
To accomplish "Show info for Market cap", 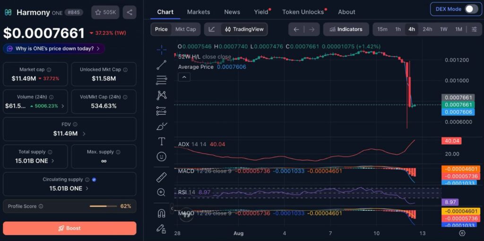I will point(49,70).
